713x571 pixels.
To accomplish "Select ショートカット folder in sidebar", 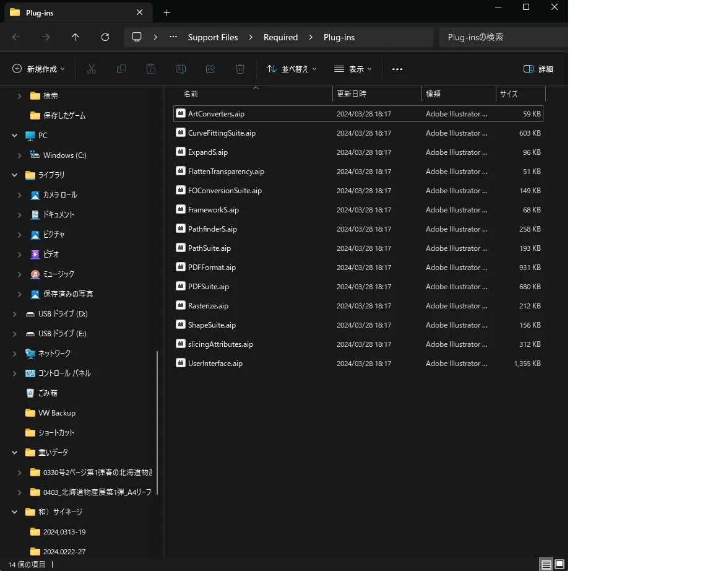I will 50,432.
